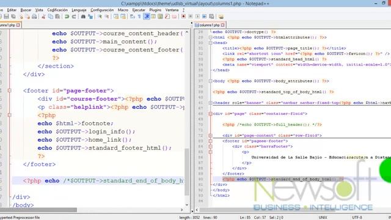Viewport: 391px width, 220px height.
Task: Click left pane horizontal scroll right arrow
Action: [182, 210]
